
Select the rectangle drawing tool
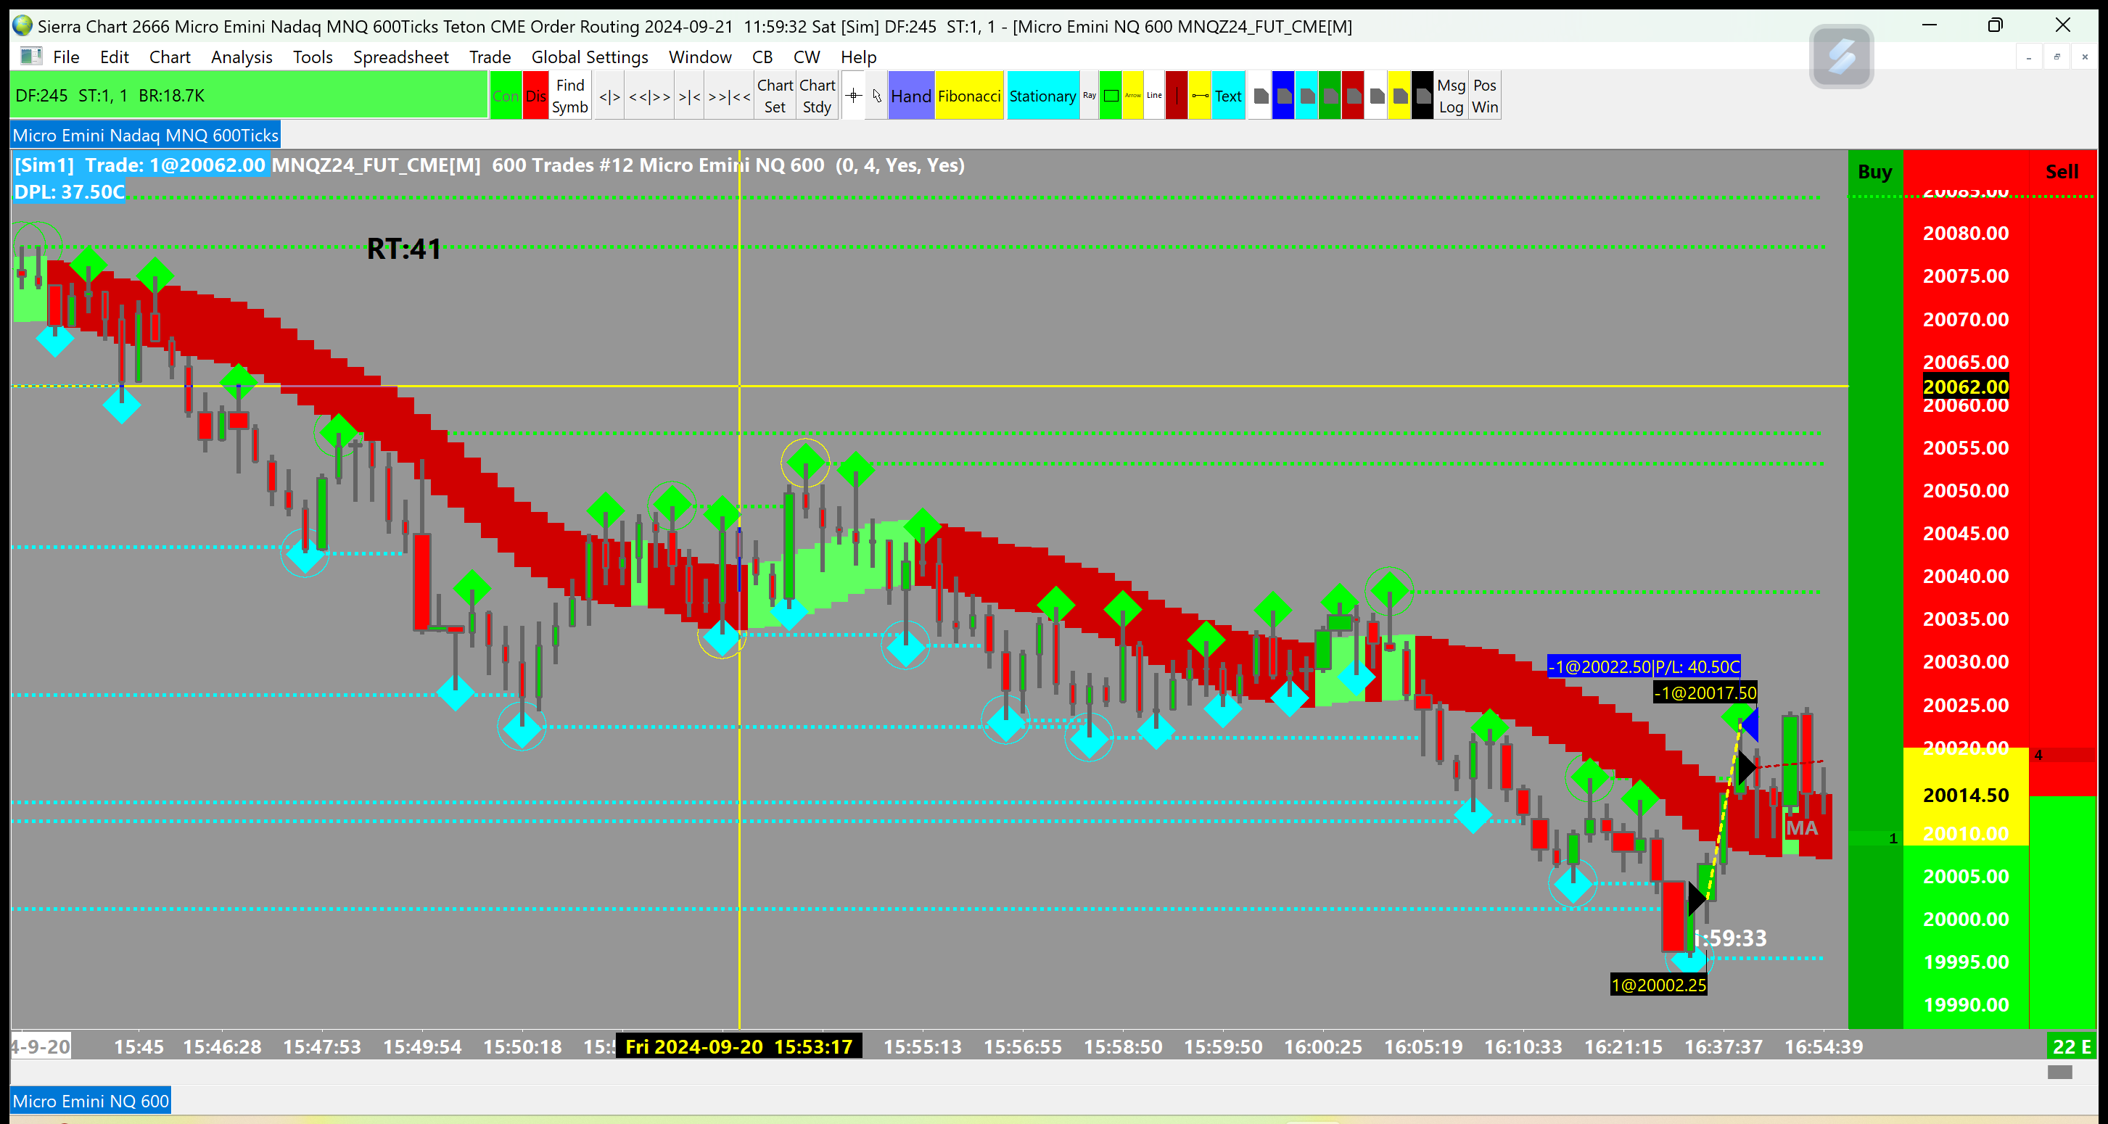1111,96
